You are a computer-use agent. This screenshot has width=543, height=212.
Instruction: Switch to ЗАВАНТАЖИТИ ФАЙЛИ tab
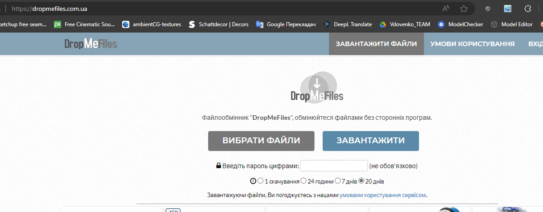[376, 44]
